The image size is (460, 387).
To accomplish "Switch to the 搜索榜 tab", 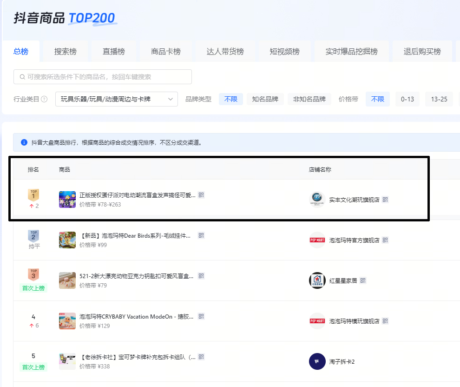I will point(66,51).
